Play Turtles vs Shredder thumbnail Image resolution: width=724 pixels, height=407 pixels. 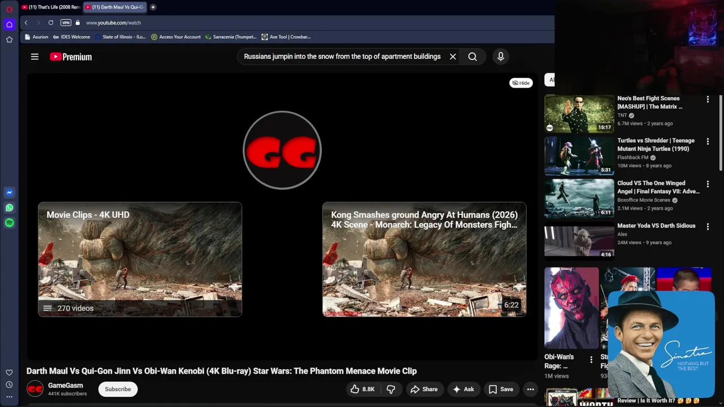[x=579, y=156]
